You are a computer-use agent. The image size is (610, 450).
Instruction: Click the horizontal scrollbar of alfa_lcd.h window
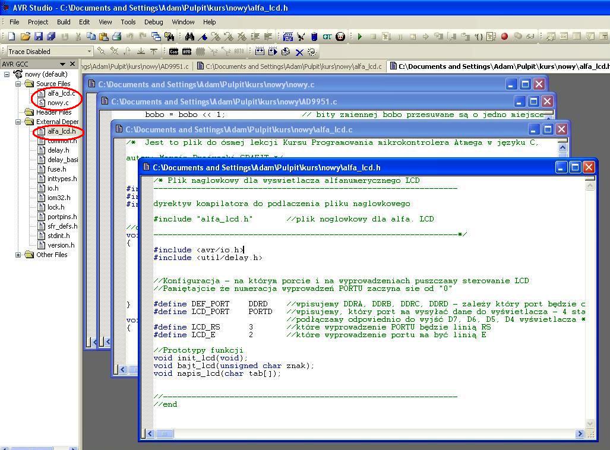coord(368,434)
